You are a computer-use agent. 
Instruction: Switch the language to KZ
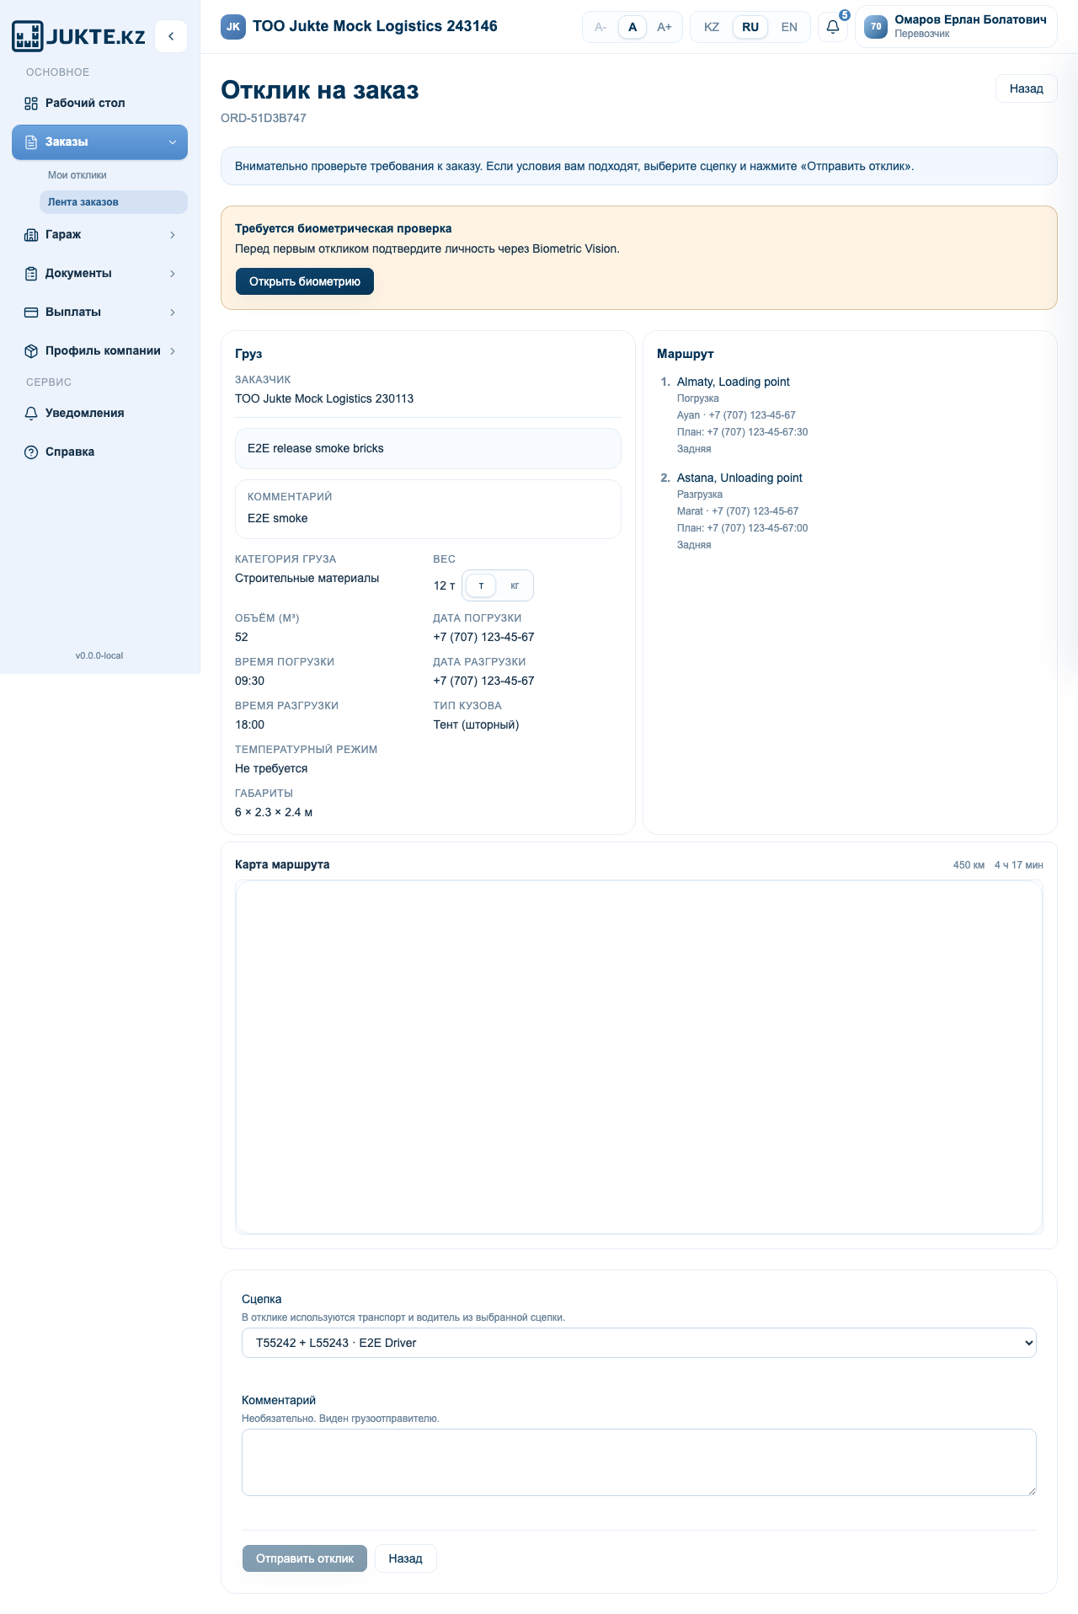pos(712,27)
